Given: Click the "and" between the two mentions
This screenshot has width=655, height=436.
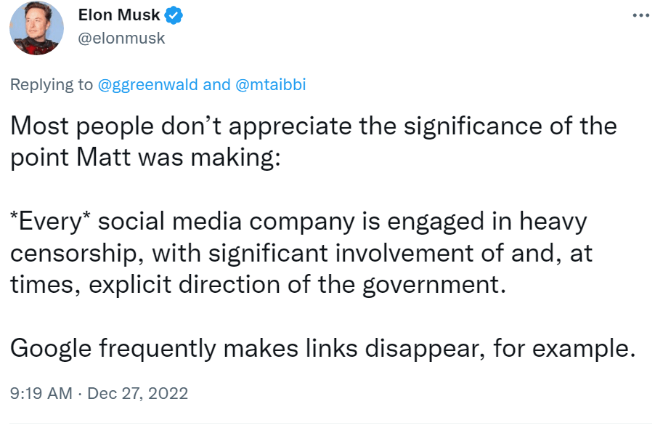Looking at the screenshot, I should (x=216, y=84).
